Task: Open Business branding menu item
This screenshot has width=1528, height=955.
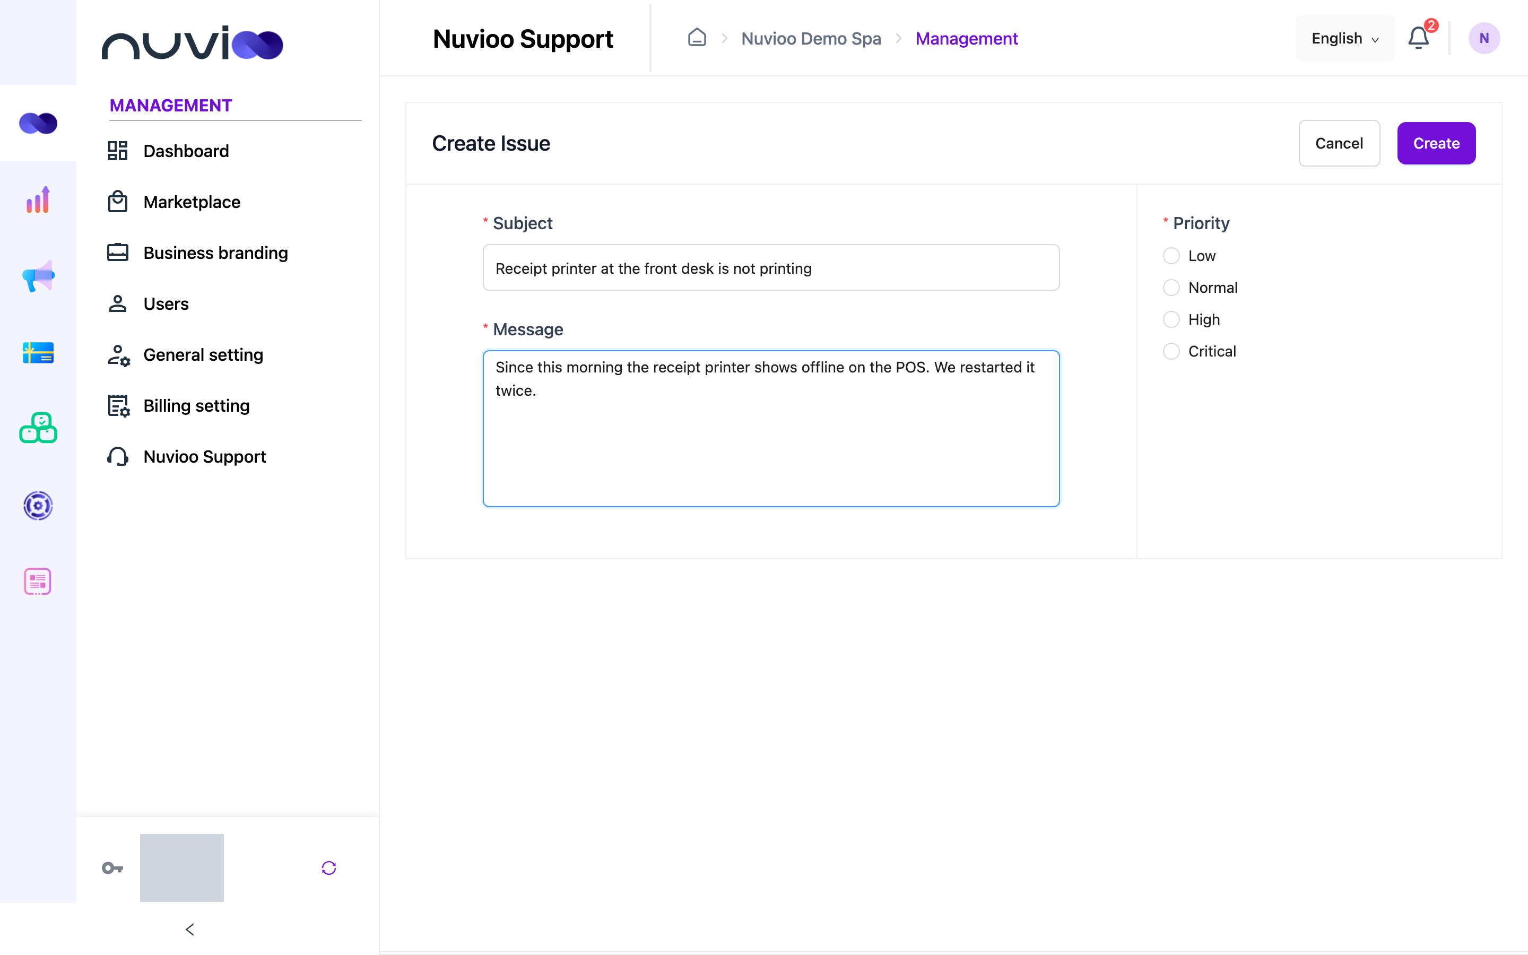Action: (x=215, y=253)
